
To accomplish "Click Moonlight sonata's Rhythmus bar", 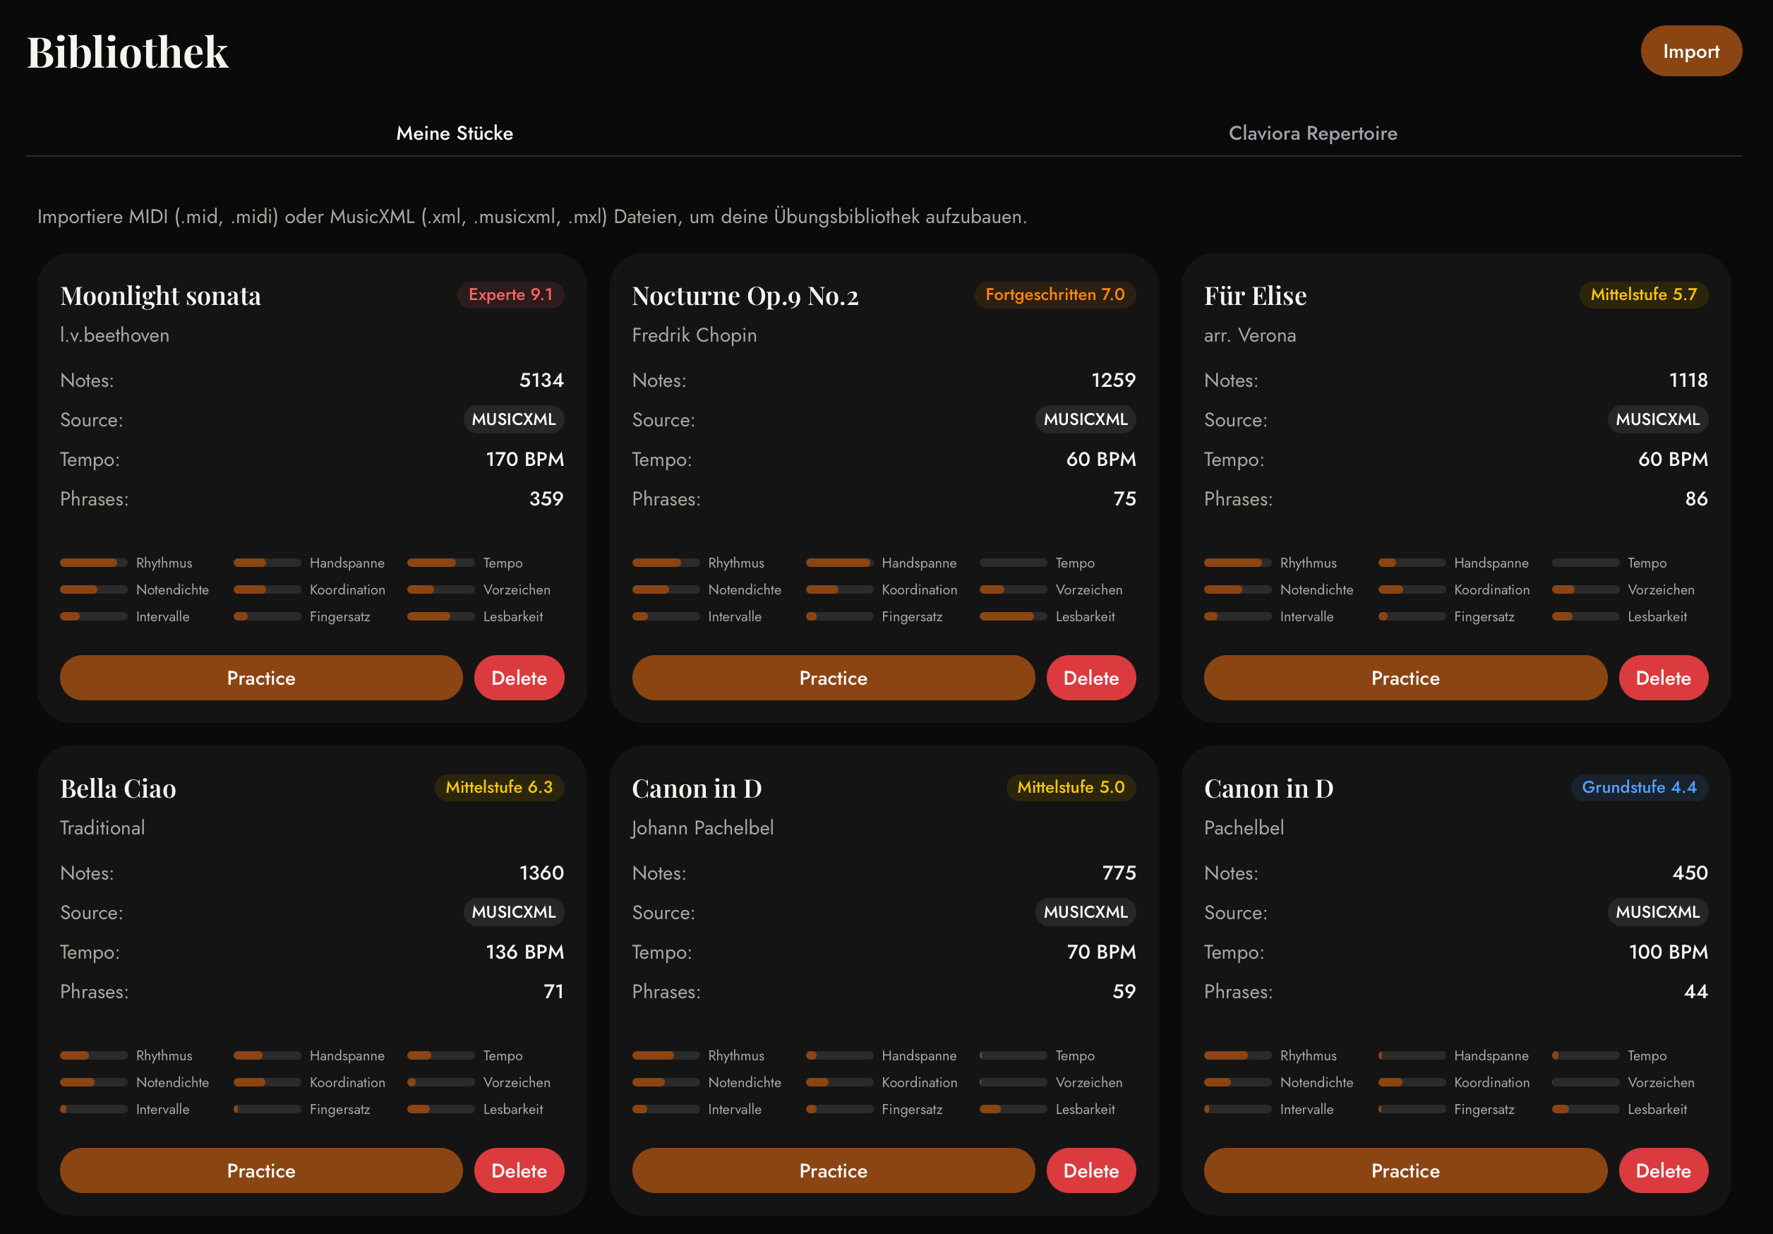I will point(93,562).
